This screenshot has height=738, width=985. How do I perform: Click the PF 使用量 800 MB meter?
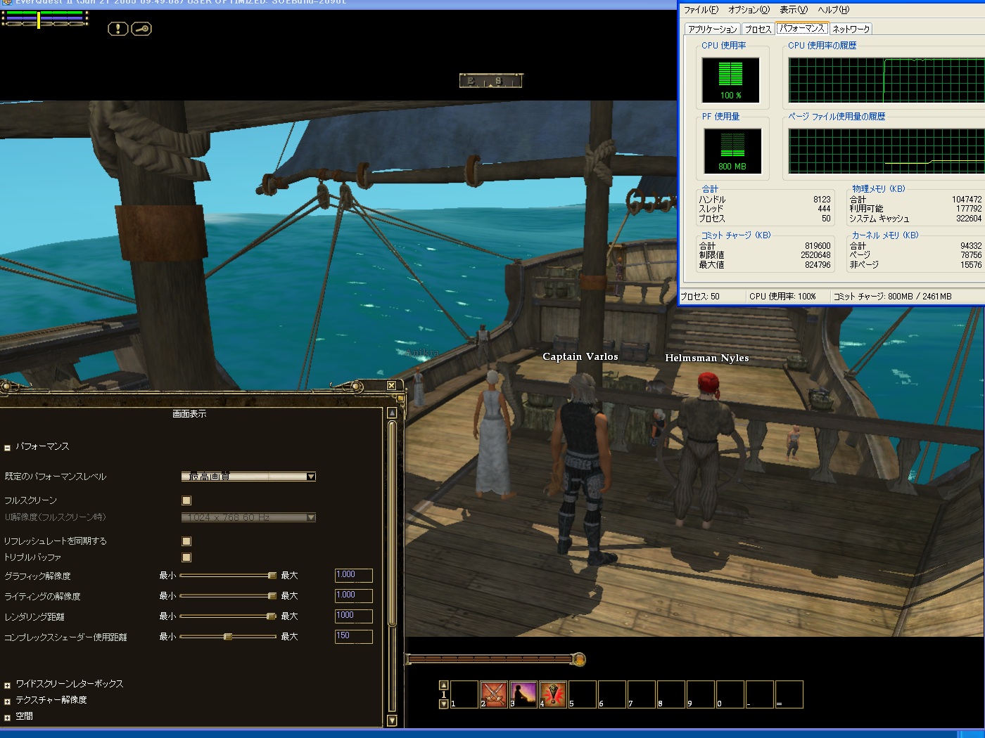pos(732,151)
